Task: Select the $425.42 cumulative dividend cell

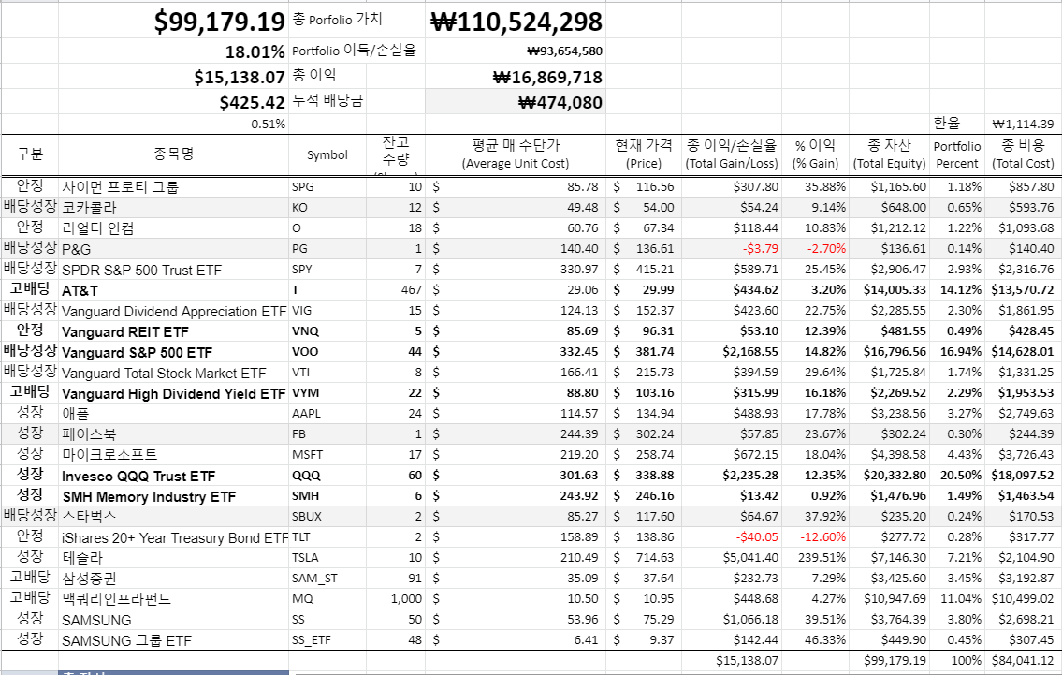Action: click(173, 102)
